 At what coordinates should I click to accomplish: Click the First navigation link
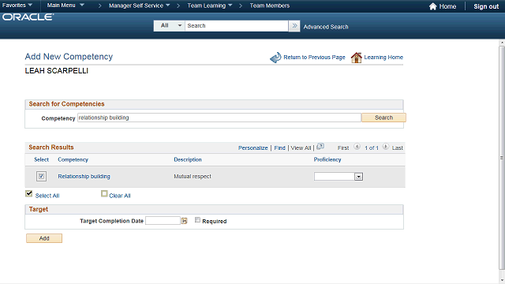[343, 148]
